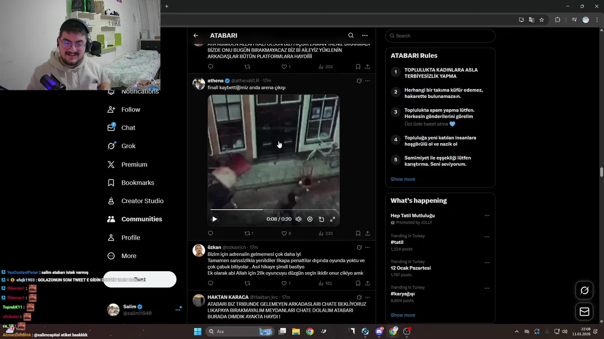
Task: View analytics on athena's post (230)
Action: [x=326, y=233]
